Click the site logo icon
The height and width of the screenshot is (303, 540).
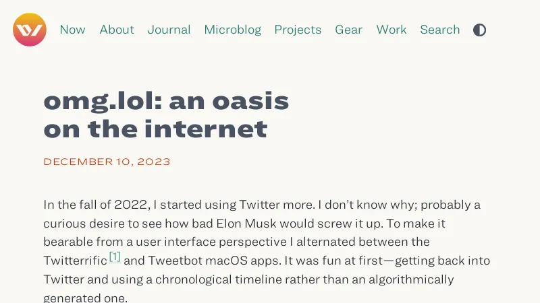pos(30,30)
